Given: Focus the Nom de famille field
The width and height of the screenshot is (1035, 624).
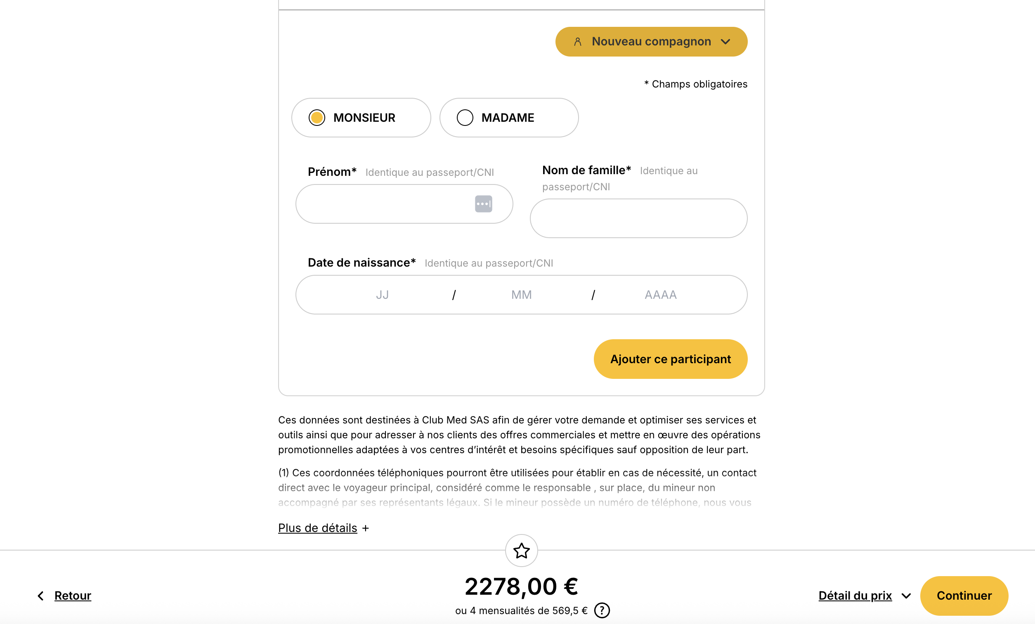Looking at the screenshot, I should tap(638, 218).
